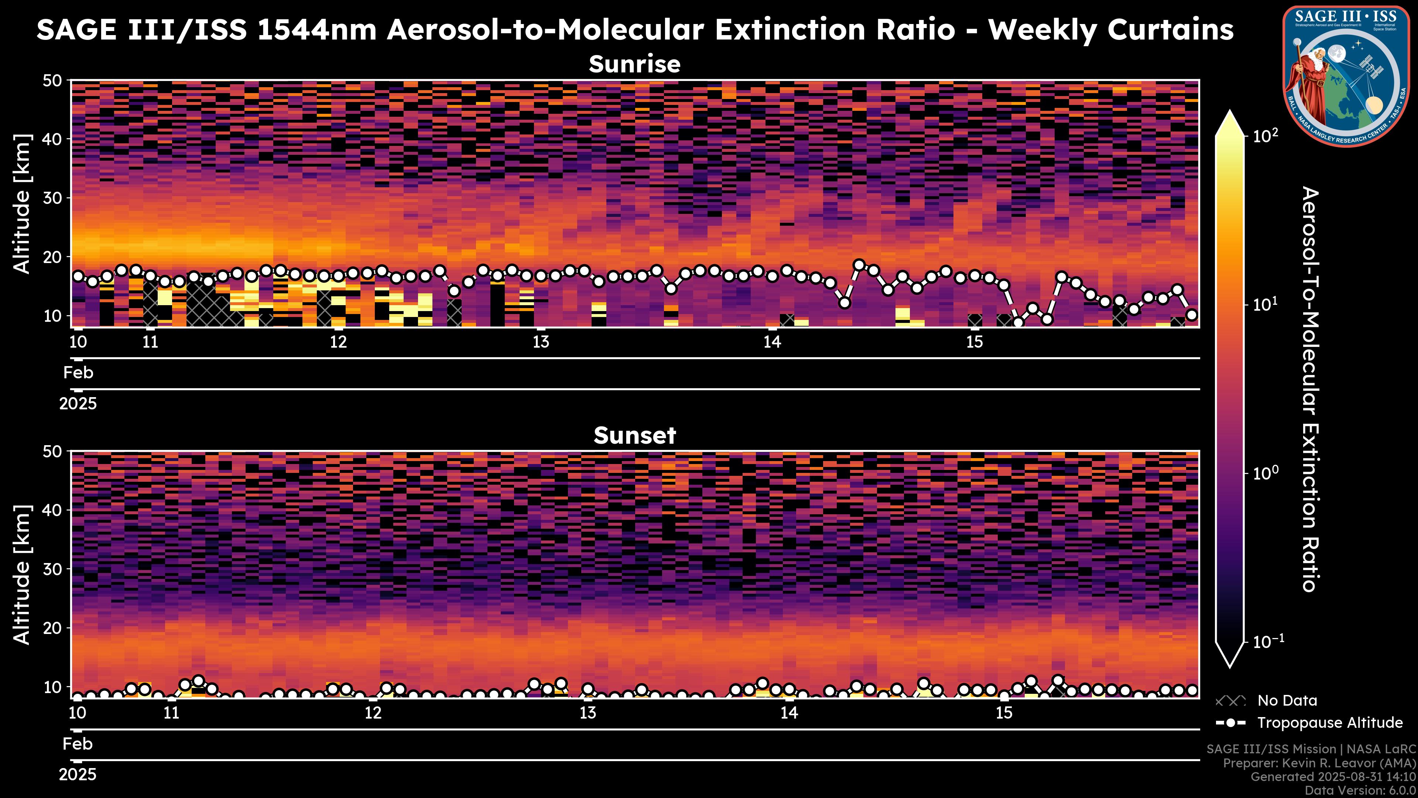Click the Sunset panel title
The image size is (1418, 798).
[635, 436]
